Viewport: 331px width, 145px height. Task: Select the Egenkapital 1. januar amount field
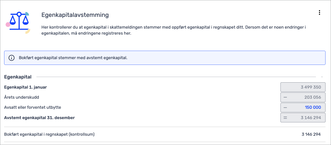point(303,87)
